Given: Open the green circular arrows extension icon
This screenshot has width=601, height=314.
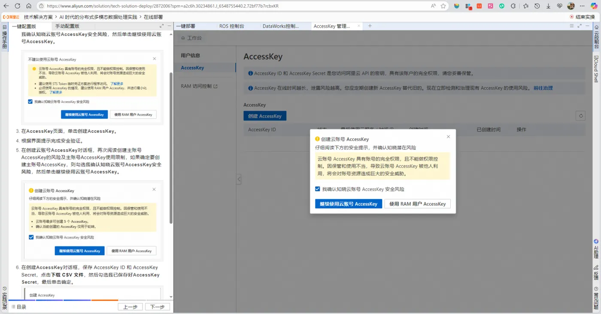Looking at the screenshot, I should 502,6.
